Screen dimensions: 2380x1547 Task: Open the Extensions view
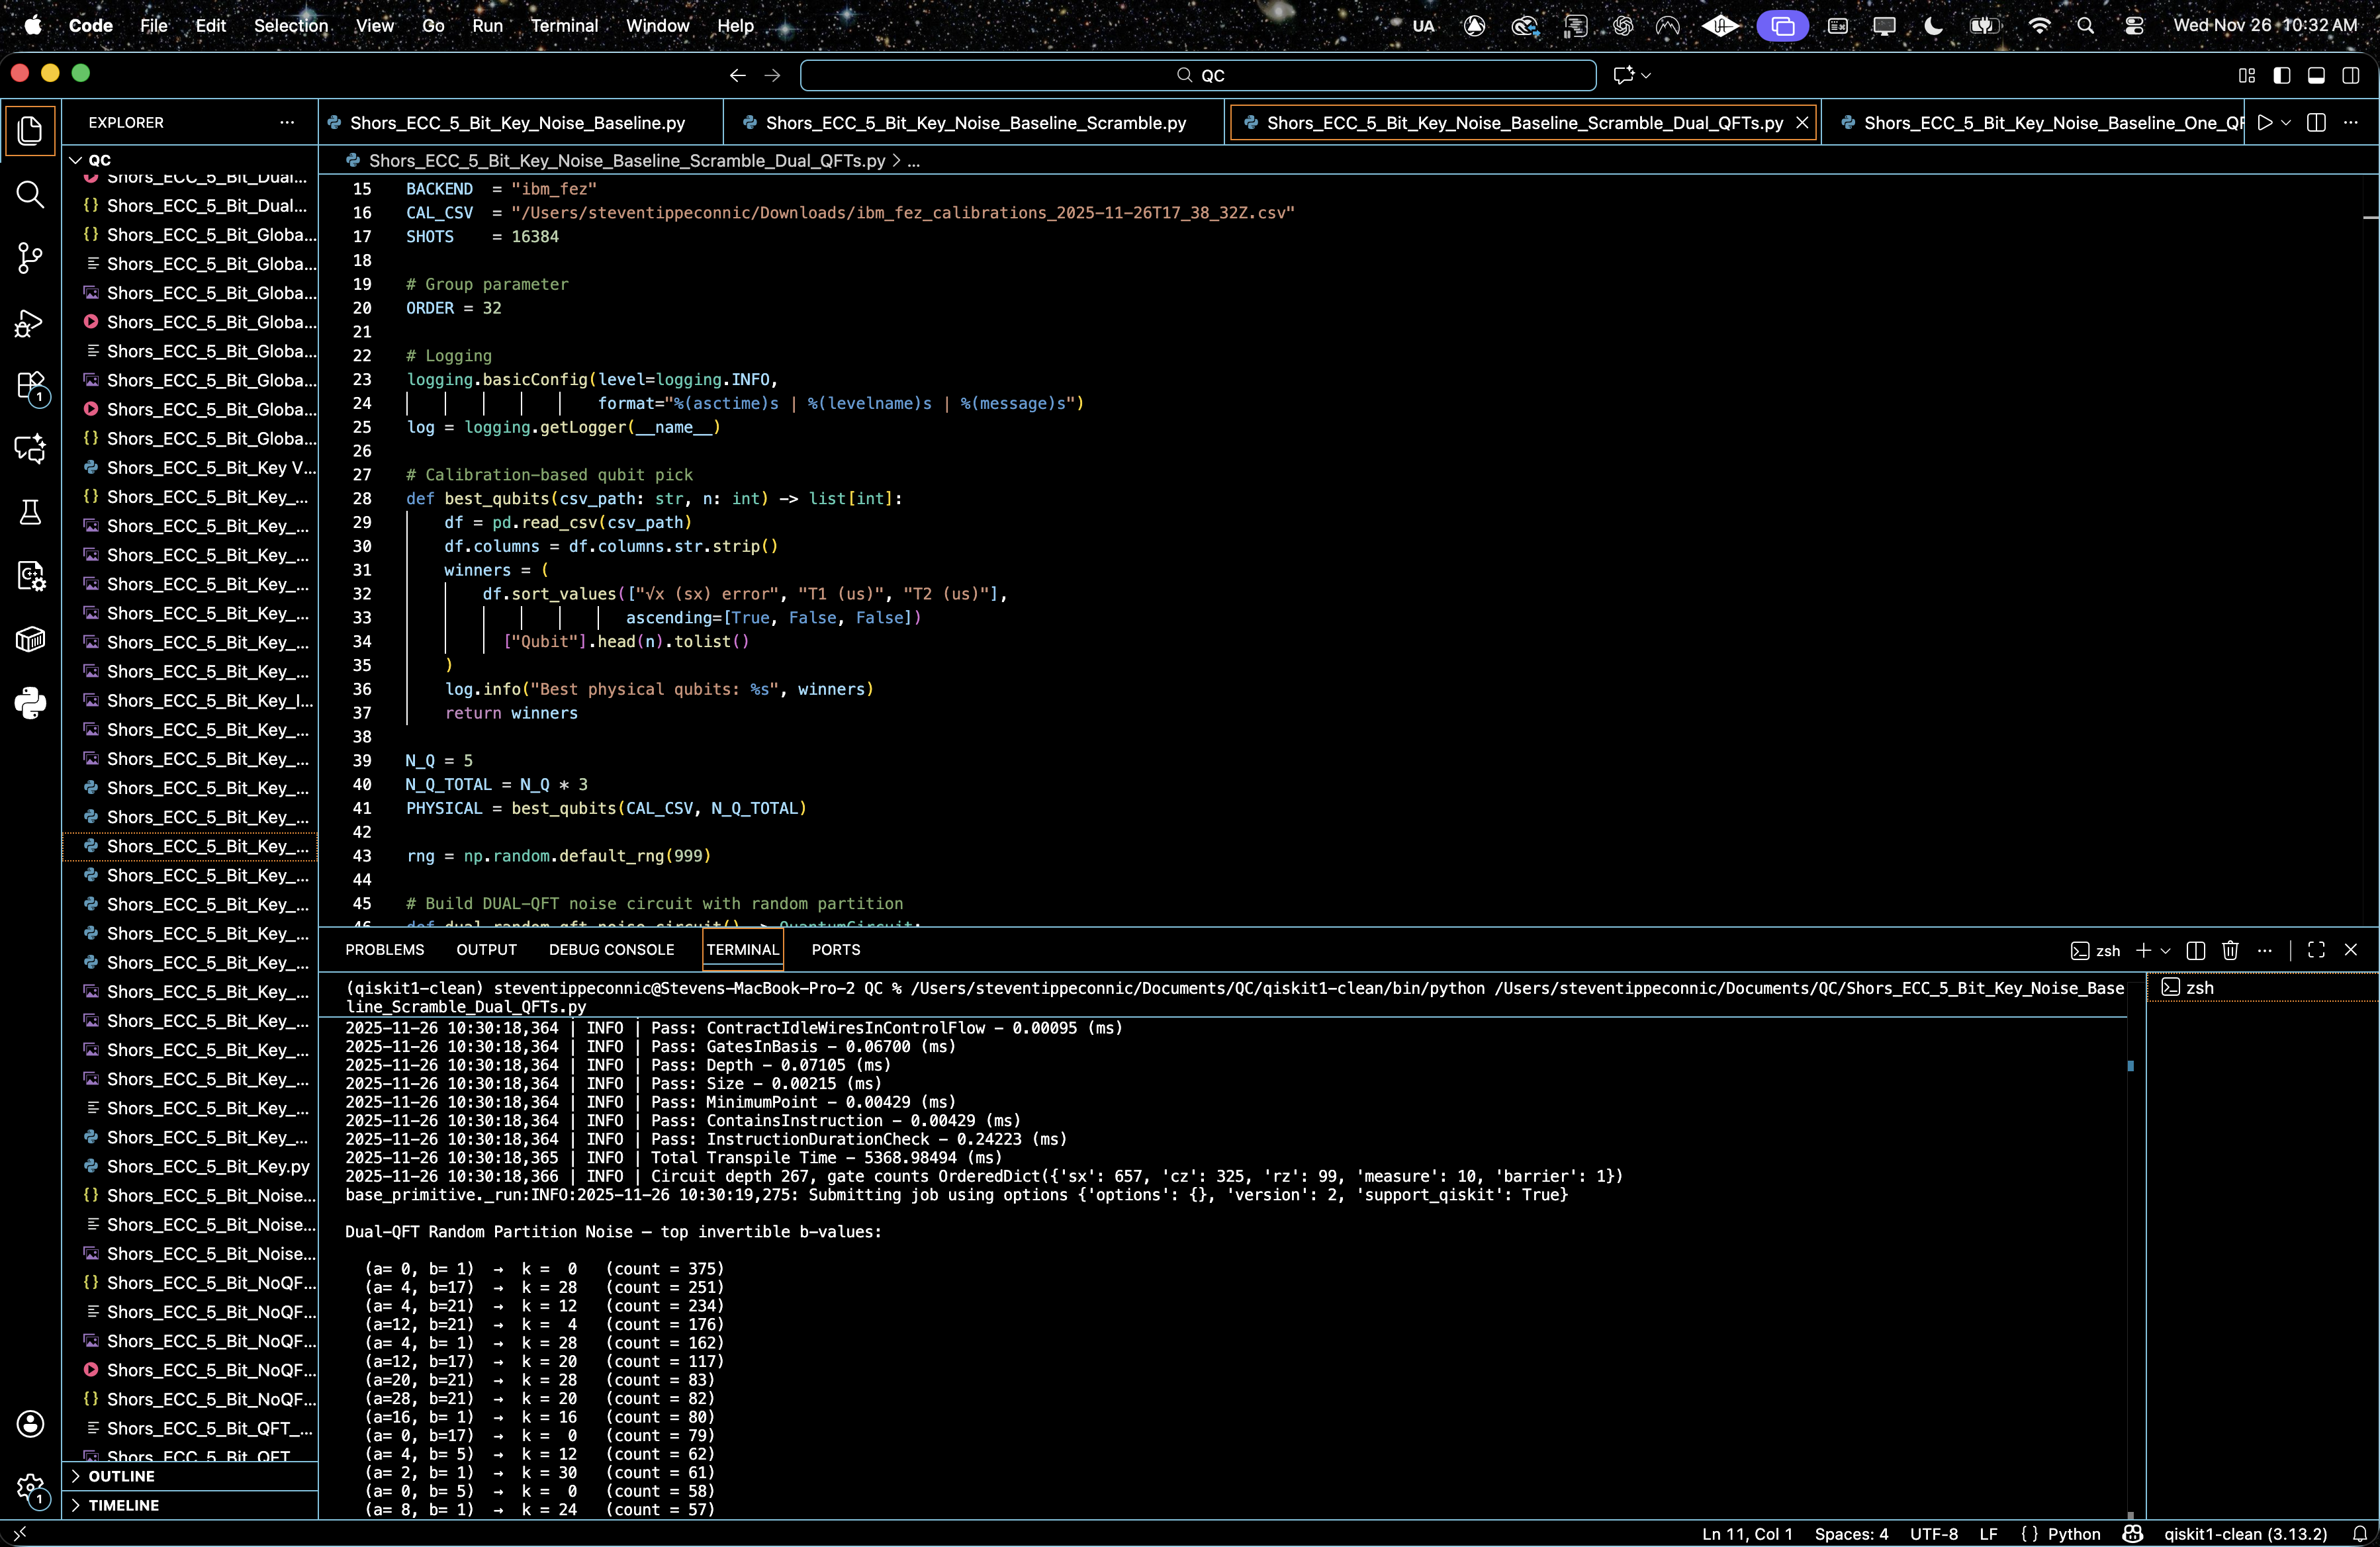(x=30, y=386)
